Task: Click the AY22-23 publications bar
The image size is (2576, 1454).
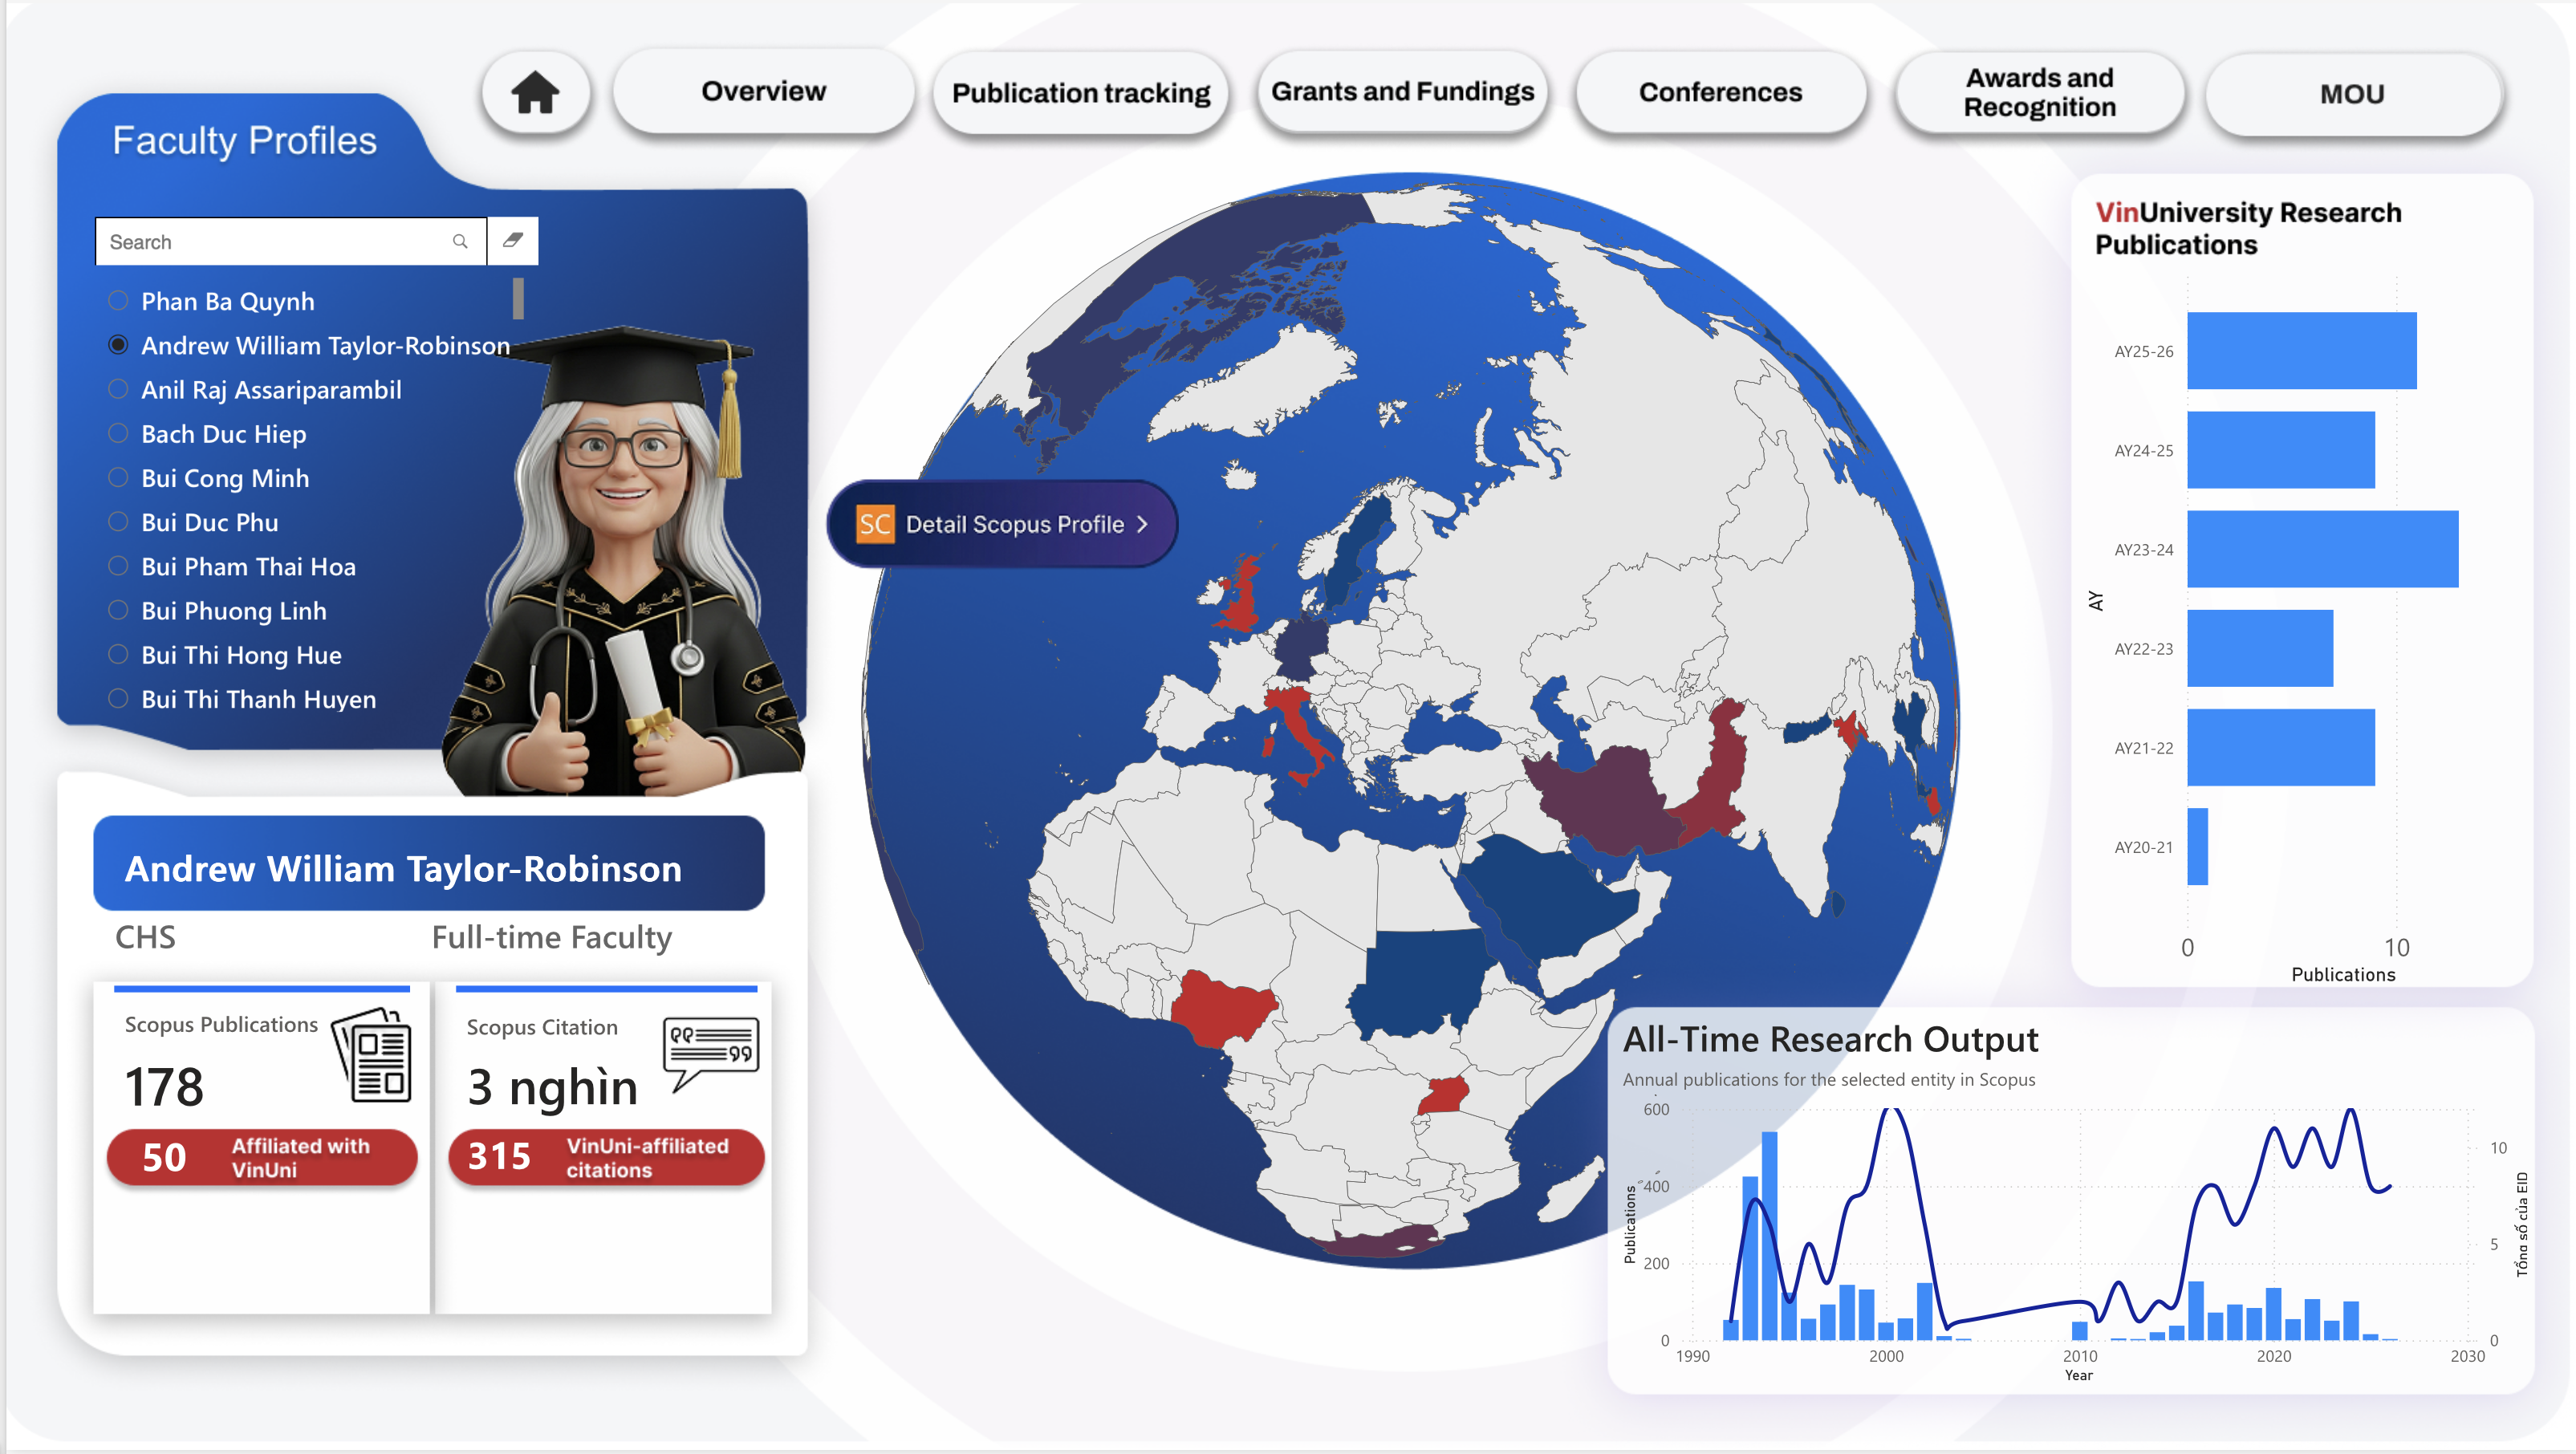Action: 2260,647
